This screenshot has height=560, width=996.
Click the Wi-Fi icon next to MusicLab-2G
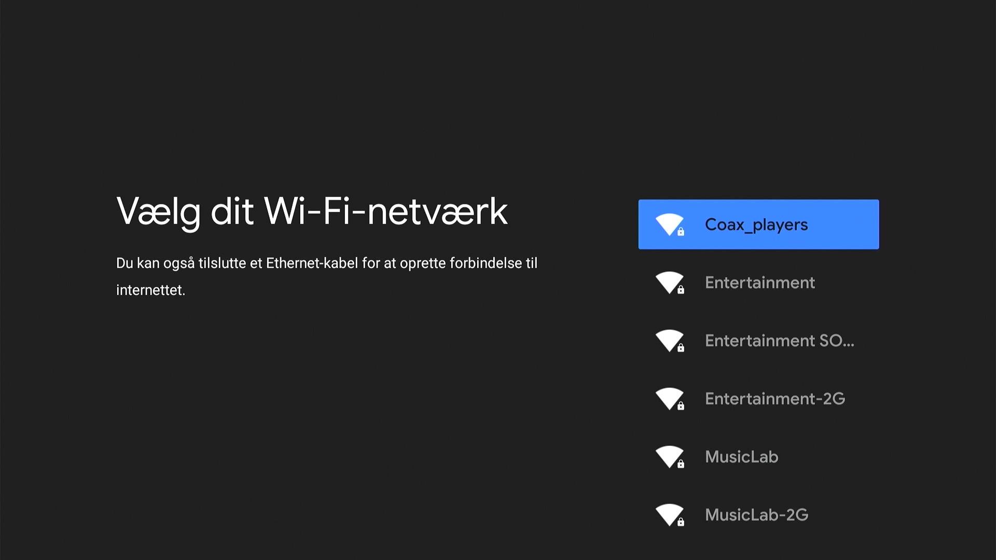(x=669, y=514)
